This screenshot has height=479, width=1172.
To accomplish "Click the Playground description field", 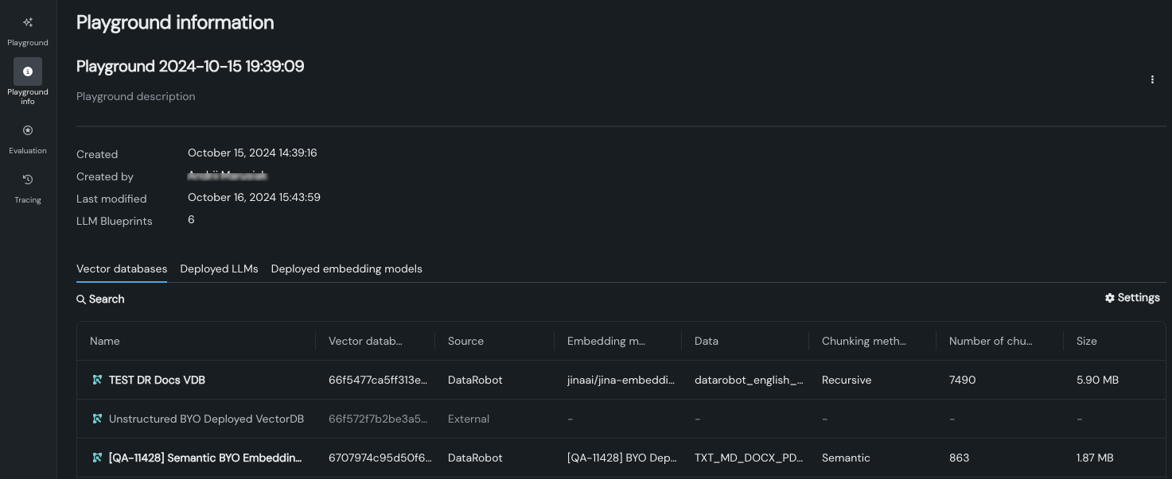I will pos(136,97).
